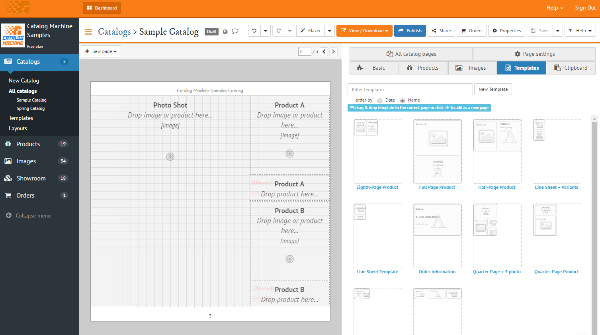The height and width of the screenshot is (335, 600).
Task: Select the Half-Page Product template thumbnail
Action: coord(497,151)
